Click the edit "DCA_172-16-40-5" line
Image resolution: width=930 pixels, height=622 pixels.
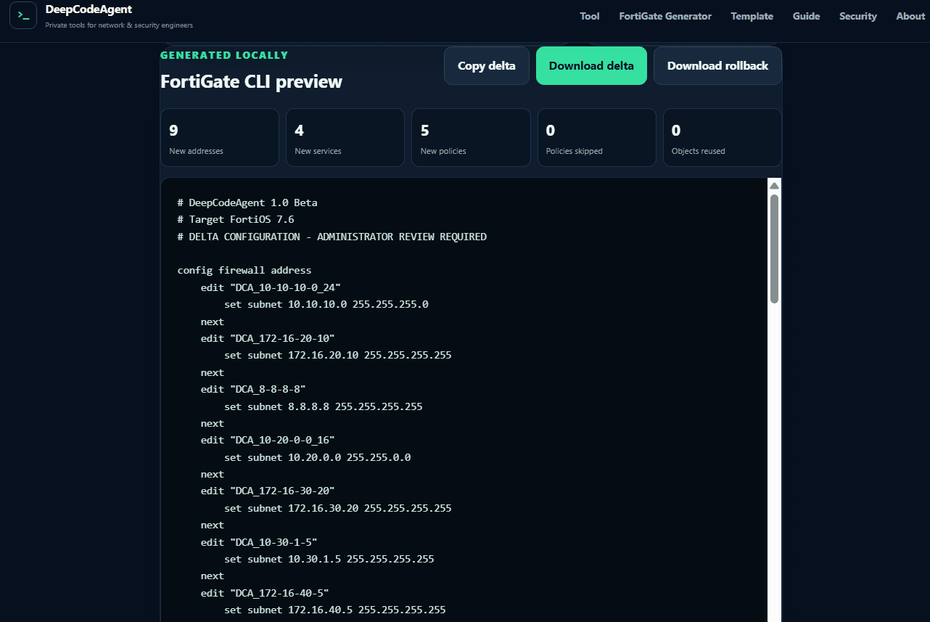(265, 593)
